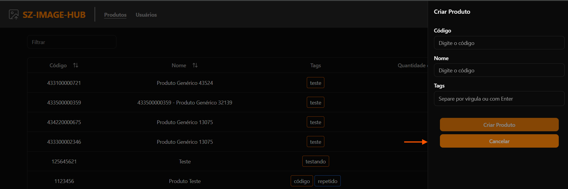Click the Tags column header
The height and width of the screenshot is (189, 568).
pyautogui.click(x=315, y=65)
